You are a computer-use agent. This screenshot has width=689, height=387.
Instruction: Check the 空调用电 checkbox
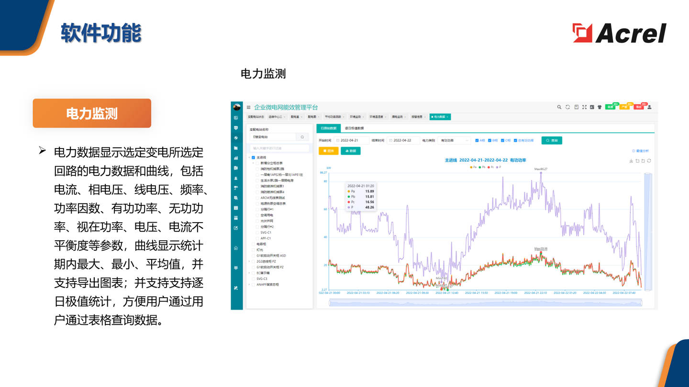point(257,215)
